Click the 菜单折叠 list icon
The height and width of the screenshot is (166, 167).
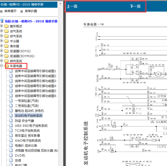tap(22, 11)
